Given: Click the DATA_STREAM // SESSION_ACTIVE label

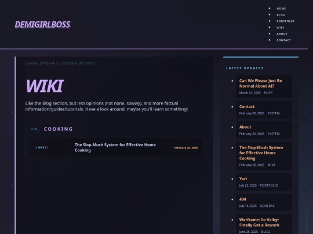Looking at the screenshot, I should click(x=60, y=64).
